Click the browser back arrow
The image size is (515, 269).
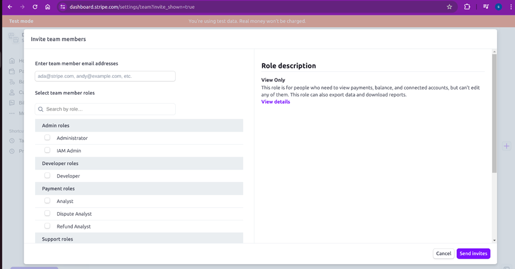click(10, 7)
